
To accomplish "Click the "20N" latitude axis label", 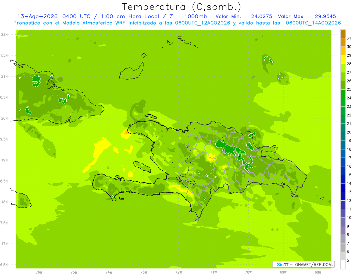I will click(x=4, y=118).
